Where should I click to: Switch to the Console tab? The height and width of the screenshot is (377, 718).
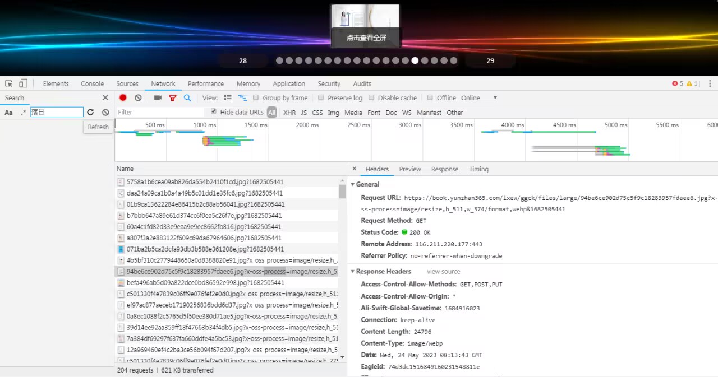click(x=92, y=83)
